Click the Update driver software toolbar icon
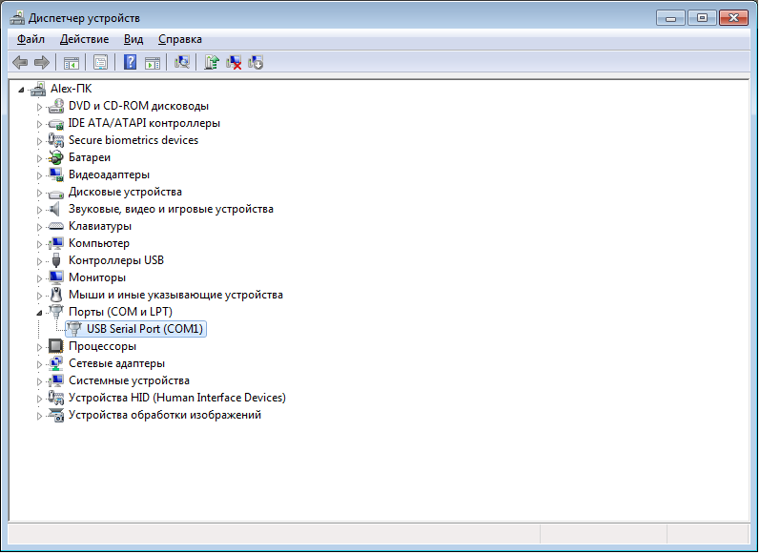The height and width of the screenshot is (554, 760). 212,63
